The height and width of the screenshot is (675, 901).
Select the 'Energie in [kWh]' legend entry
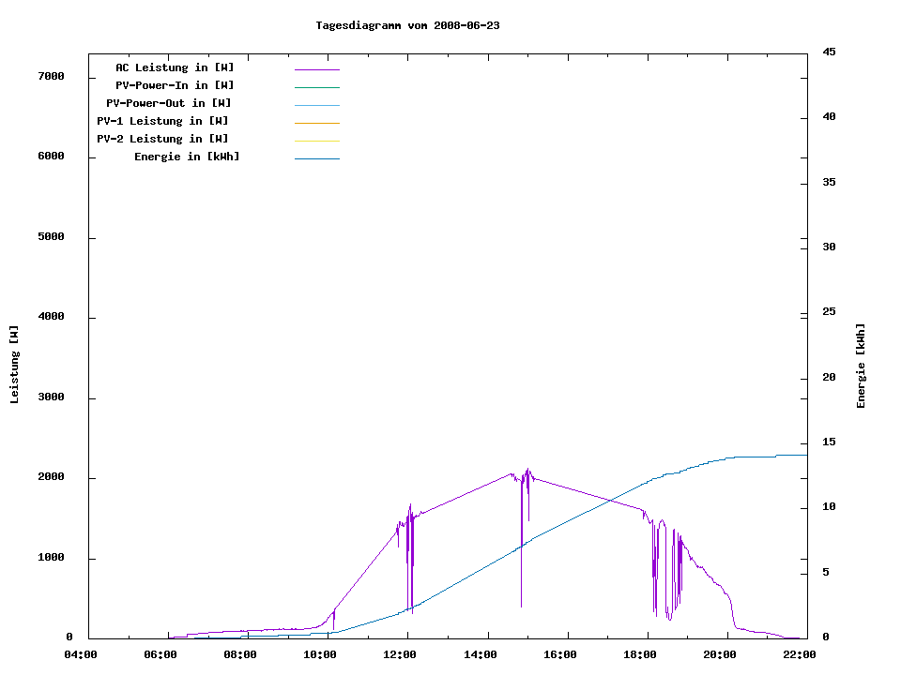tap(187, 157)
